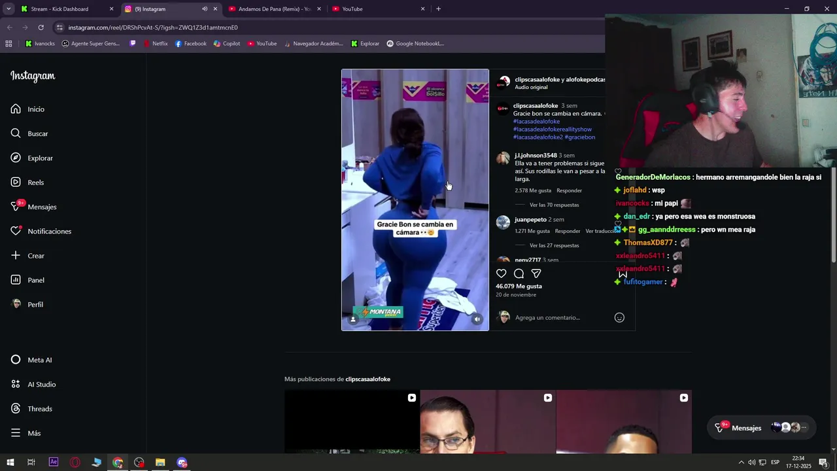Close the Instagram browser tab

[215, 9]
